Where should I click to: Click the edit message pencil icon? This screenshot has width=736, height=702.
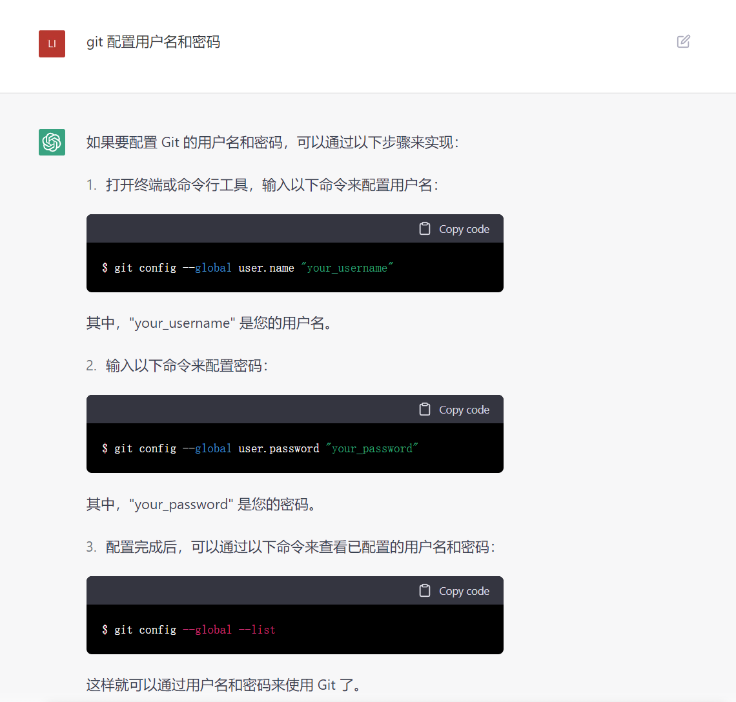[684, 41]
